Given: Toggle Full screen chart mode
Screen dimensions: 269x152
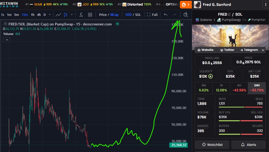Looking at the screenshot, I should [152, 15].
